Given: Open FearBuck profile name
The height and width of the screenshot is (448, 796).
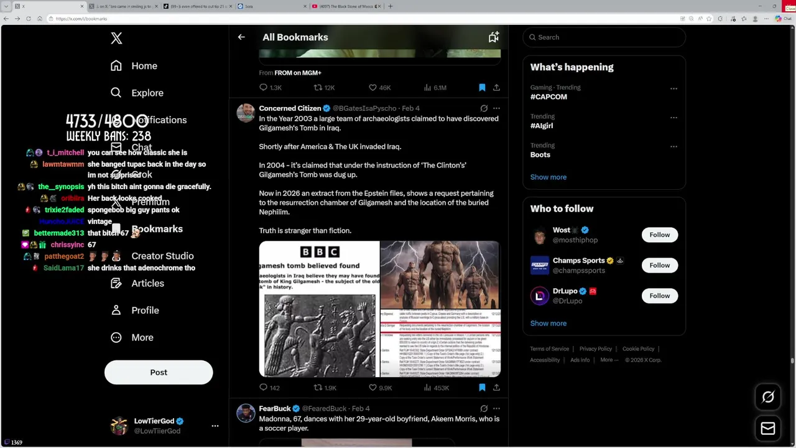Looking at the screenshot, I should pos(275,409).
